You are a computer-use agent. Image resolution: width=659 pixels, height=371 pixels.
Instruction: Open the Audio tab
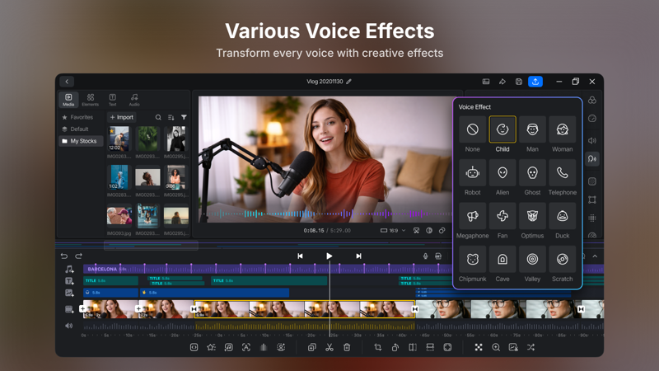(134, 100)
